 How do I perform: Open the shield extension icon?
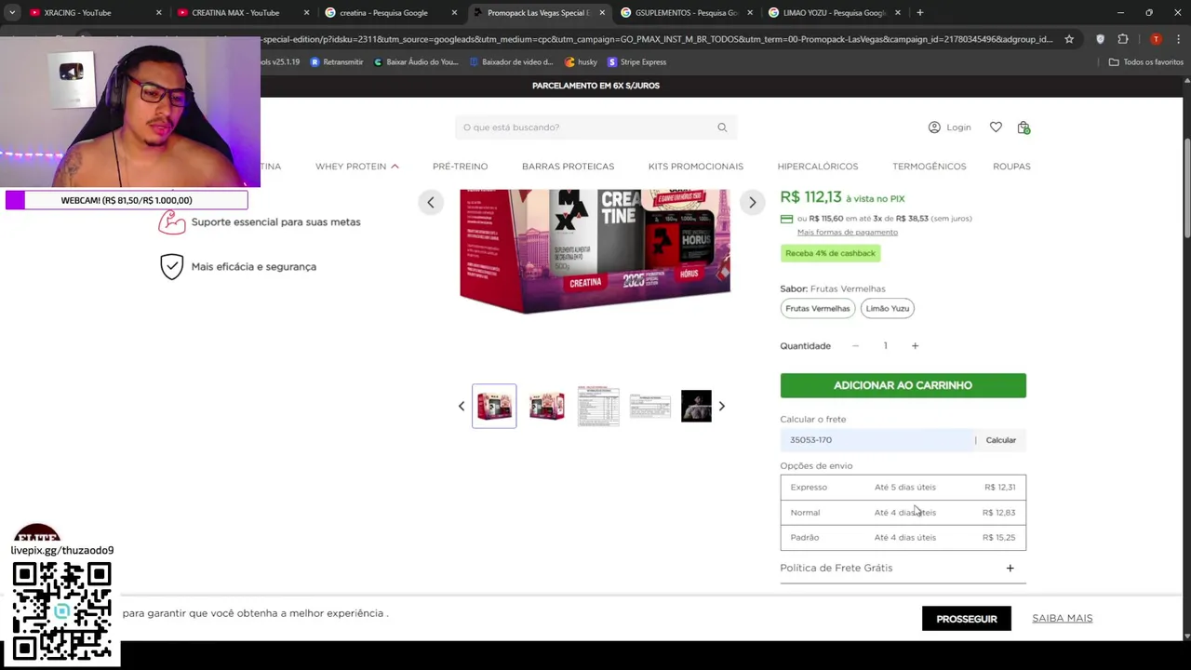click(x=1100, y=39)
